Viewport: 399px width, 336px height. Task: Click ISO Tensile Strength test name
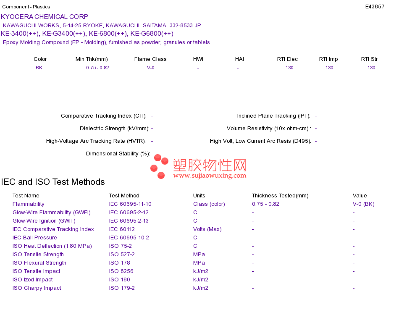coord(38,255)
